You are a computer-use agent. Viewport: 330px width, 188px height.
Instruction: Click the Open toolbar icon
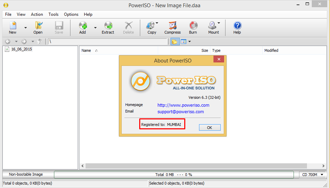coord(38,27)
